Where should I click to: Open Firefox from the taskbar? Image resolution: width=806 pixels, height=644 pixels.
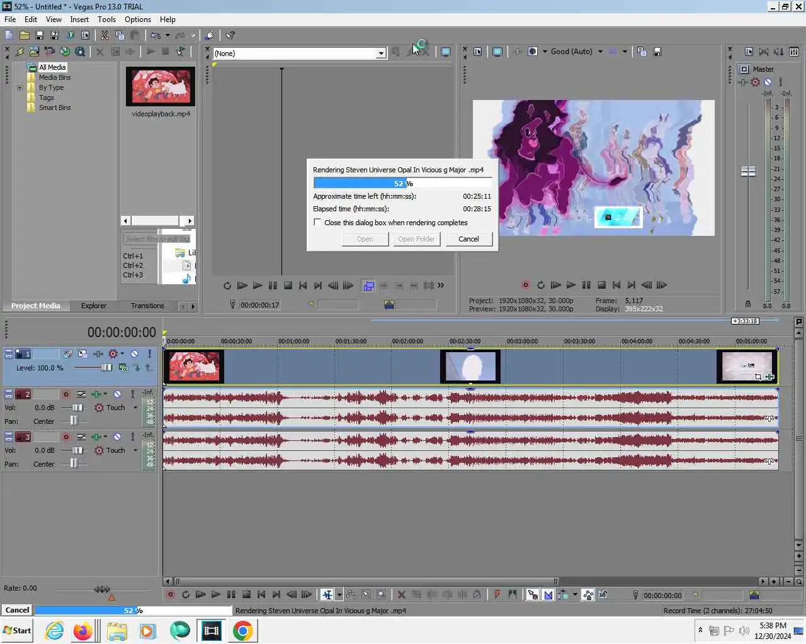point(82,630)
